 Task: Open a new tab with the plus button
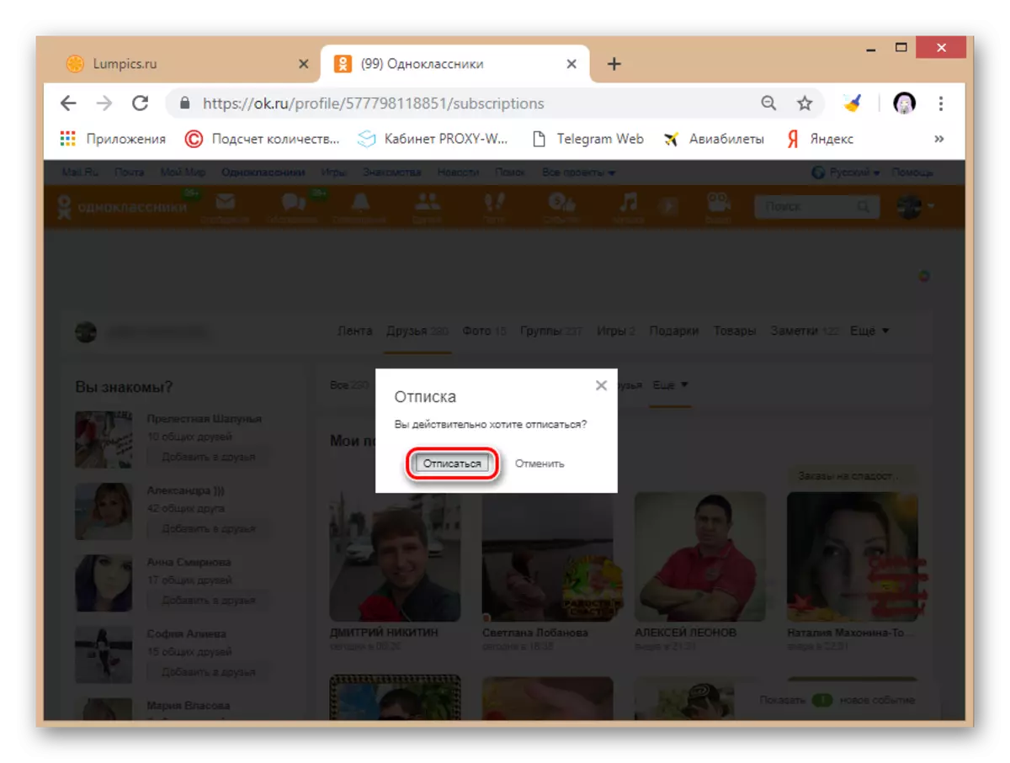[614, 64]
